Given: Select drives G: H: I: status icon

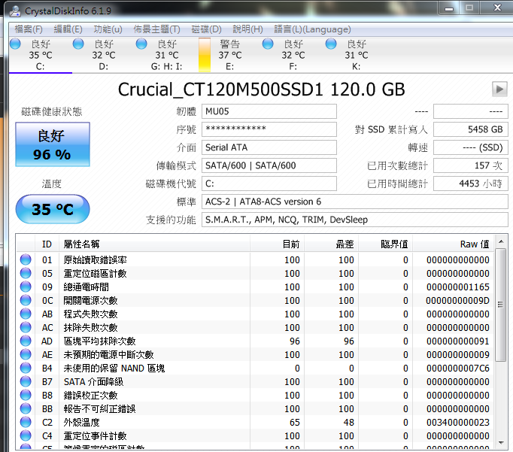Looking at the screenshot, I should [141, 44].
